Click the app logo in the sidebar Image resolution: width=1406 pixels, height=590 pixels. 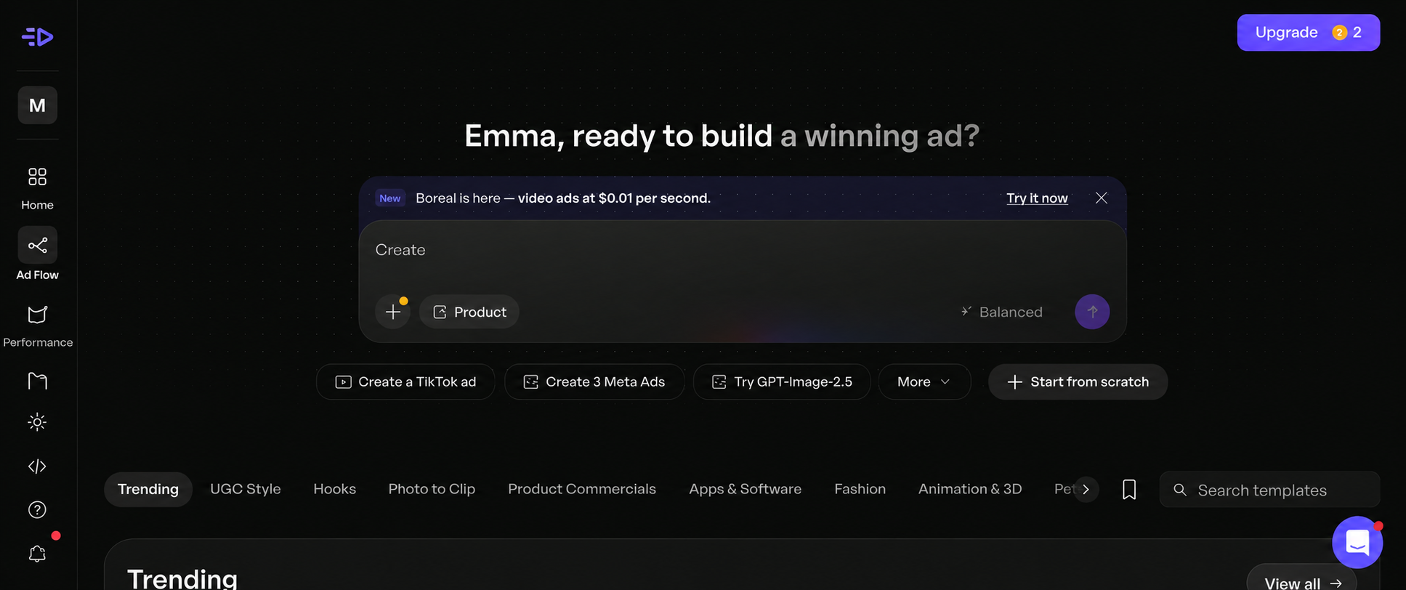tap(37, 36)
